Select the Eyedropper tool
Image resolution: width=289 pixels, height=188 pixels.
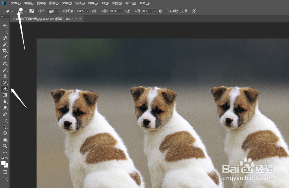click(5, 57)
